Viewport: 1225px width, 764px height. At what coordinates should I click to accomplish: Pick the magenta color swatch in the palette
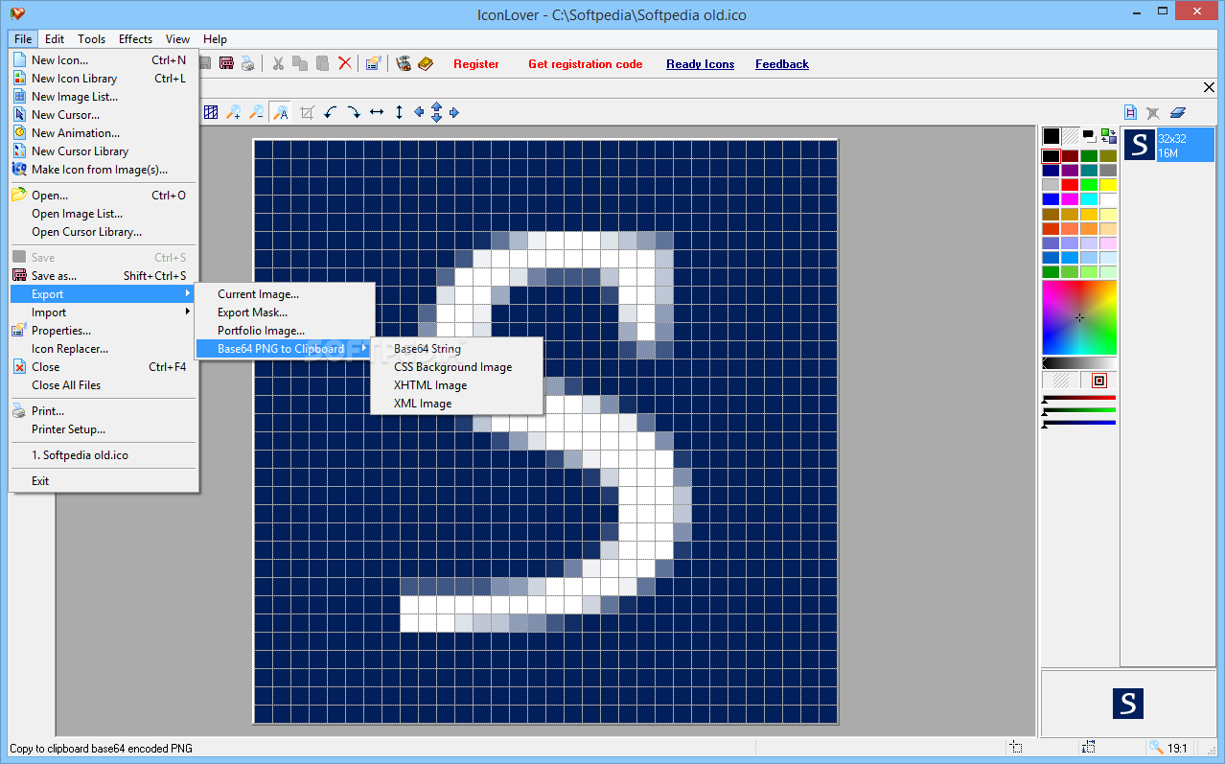pyautogui.click(x=1070, y=199)
